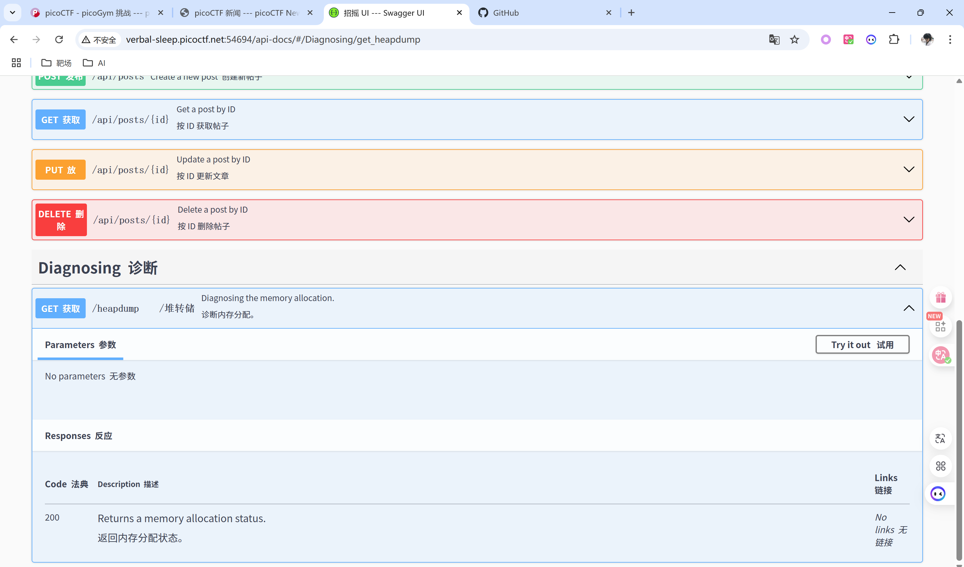This screenshot has height=567, width=964.
Task: Expand the GET /api/posts/{id} operation
Action: coord(908,119)
